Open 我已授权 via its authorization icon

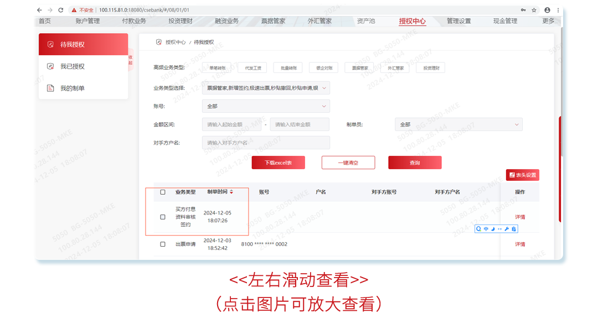coord(50,65)
